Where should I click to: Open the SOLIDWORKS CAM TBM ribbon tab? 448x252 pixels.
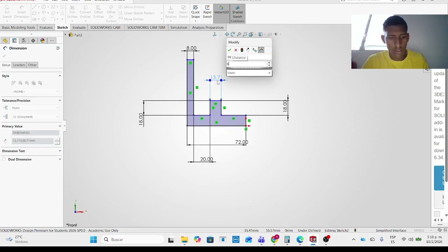tap(146, 27)
